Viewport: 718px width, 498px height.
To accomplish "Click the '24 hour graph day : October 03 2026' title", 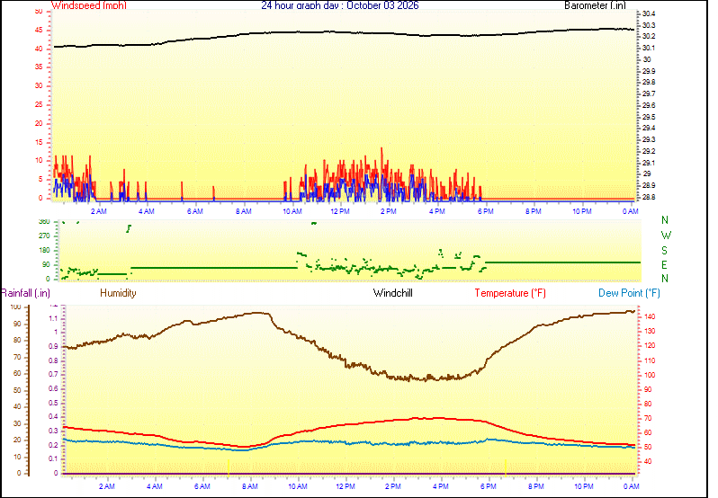I will (340, 5).
